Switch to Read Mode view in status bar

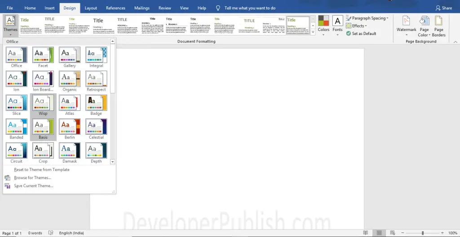tap(366, 233)
